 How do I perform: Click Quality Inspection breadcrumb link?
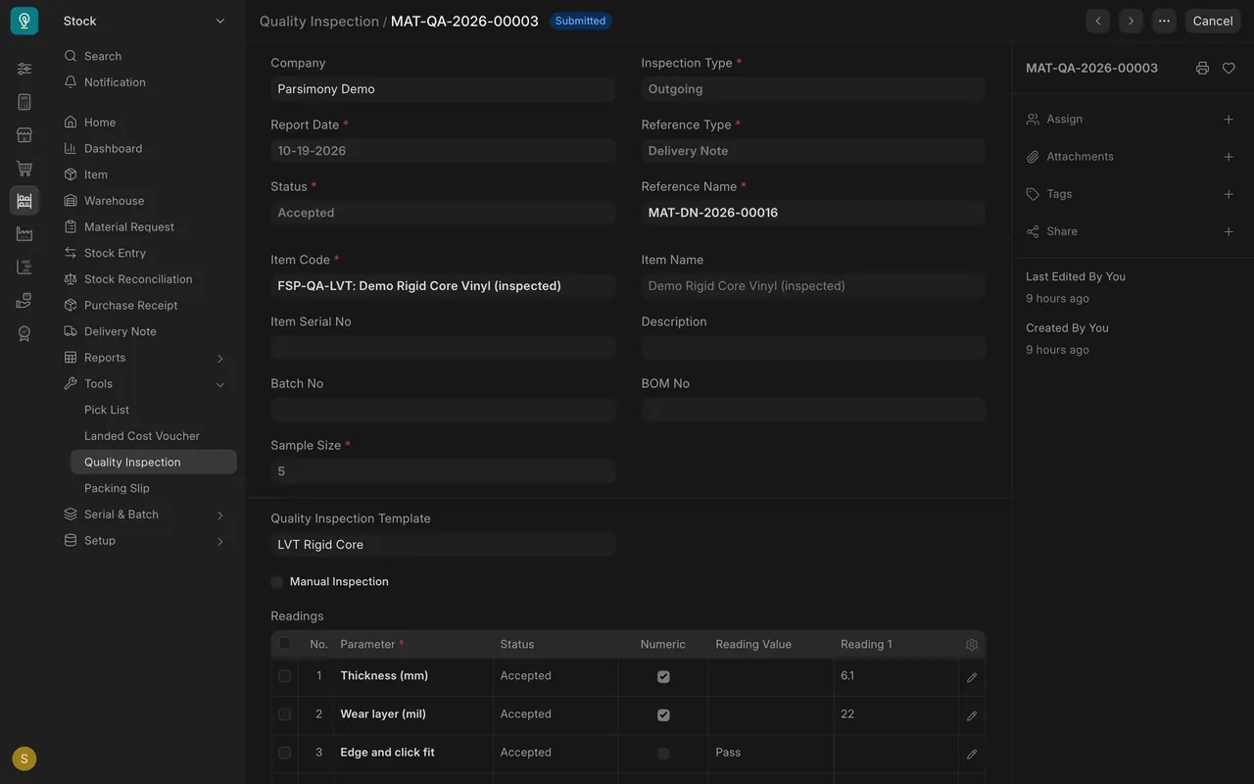(x=319, y=21)
